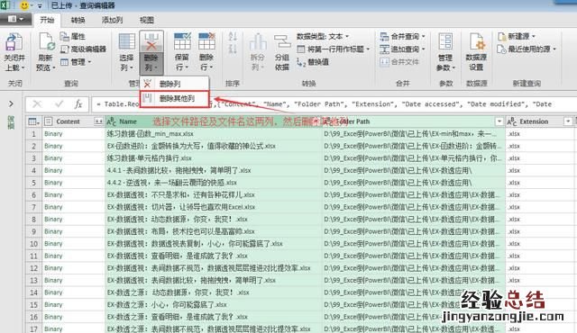Open the Append Queries (追加查询) dropdown
The image size is (577, 333).
(x=402, y=49)
